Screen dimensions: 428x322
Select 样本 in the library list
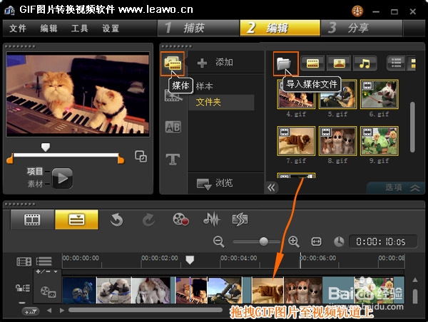click(x=205, y=86)
